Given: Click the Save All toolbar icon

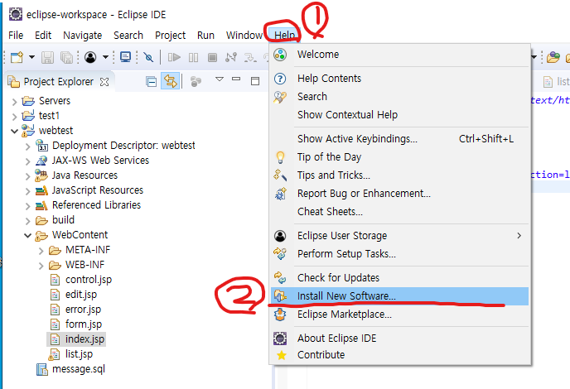Looking at the screenshot, I should (x=66, y=57).
